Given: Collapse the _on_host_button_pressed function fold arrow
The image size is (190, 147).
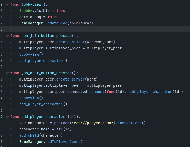Looking at the screenshot, I should tap(7, 73).
